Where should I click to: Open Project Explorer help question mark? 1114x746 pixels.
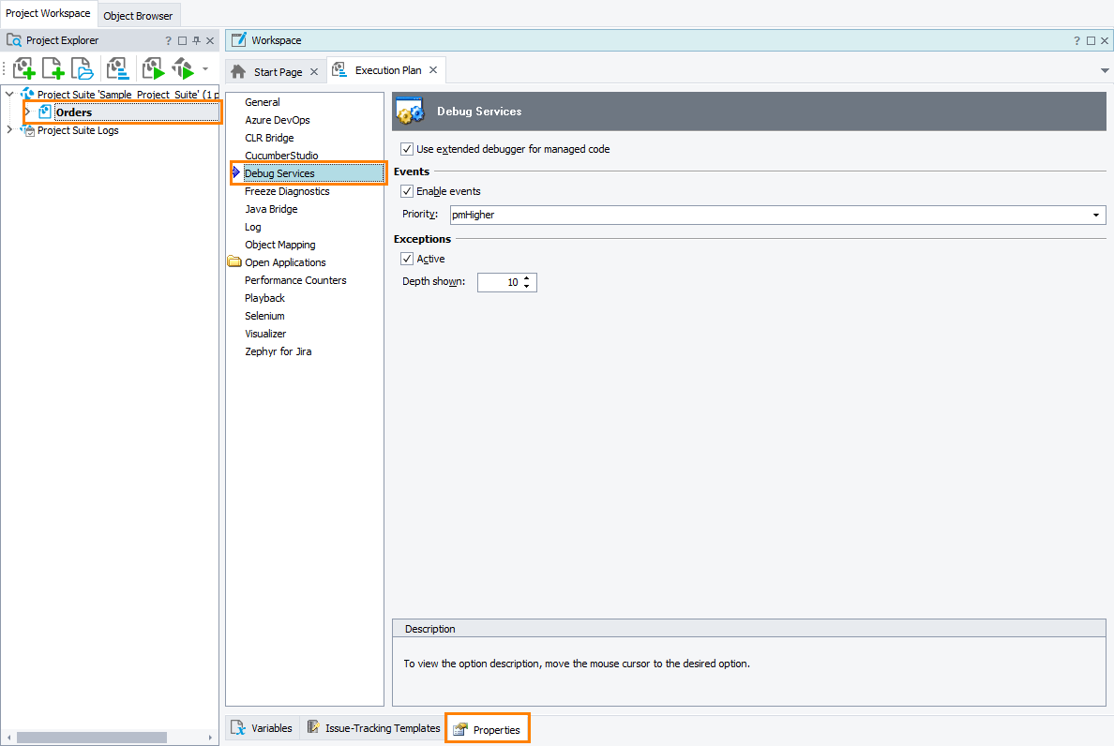coord(169,40)
